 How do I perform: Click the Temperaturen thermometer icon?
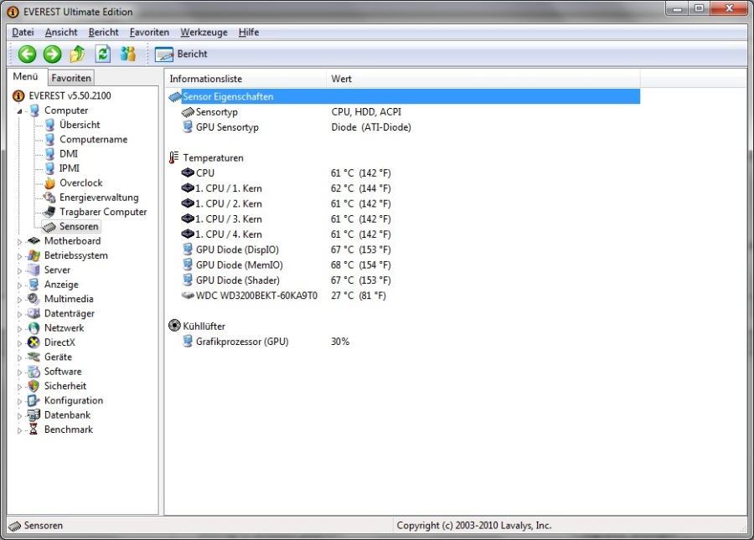click(x=173, y=157)
